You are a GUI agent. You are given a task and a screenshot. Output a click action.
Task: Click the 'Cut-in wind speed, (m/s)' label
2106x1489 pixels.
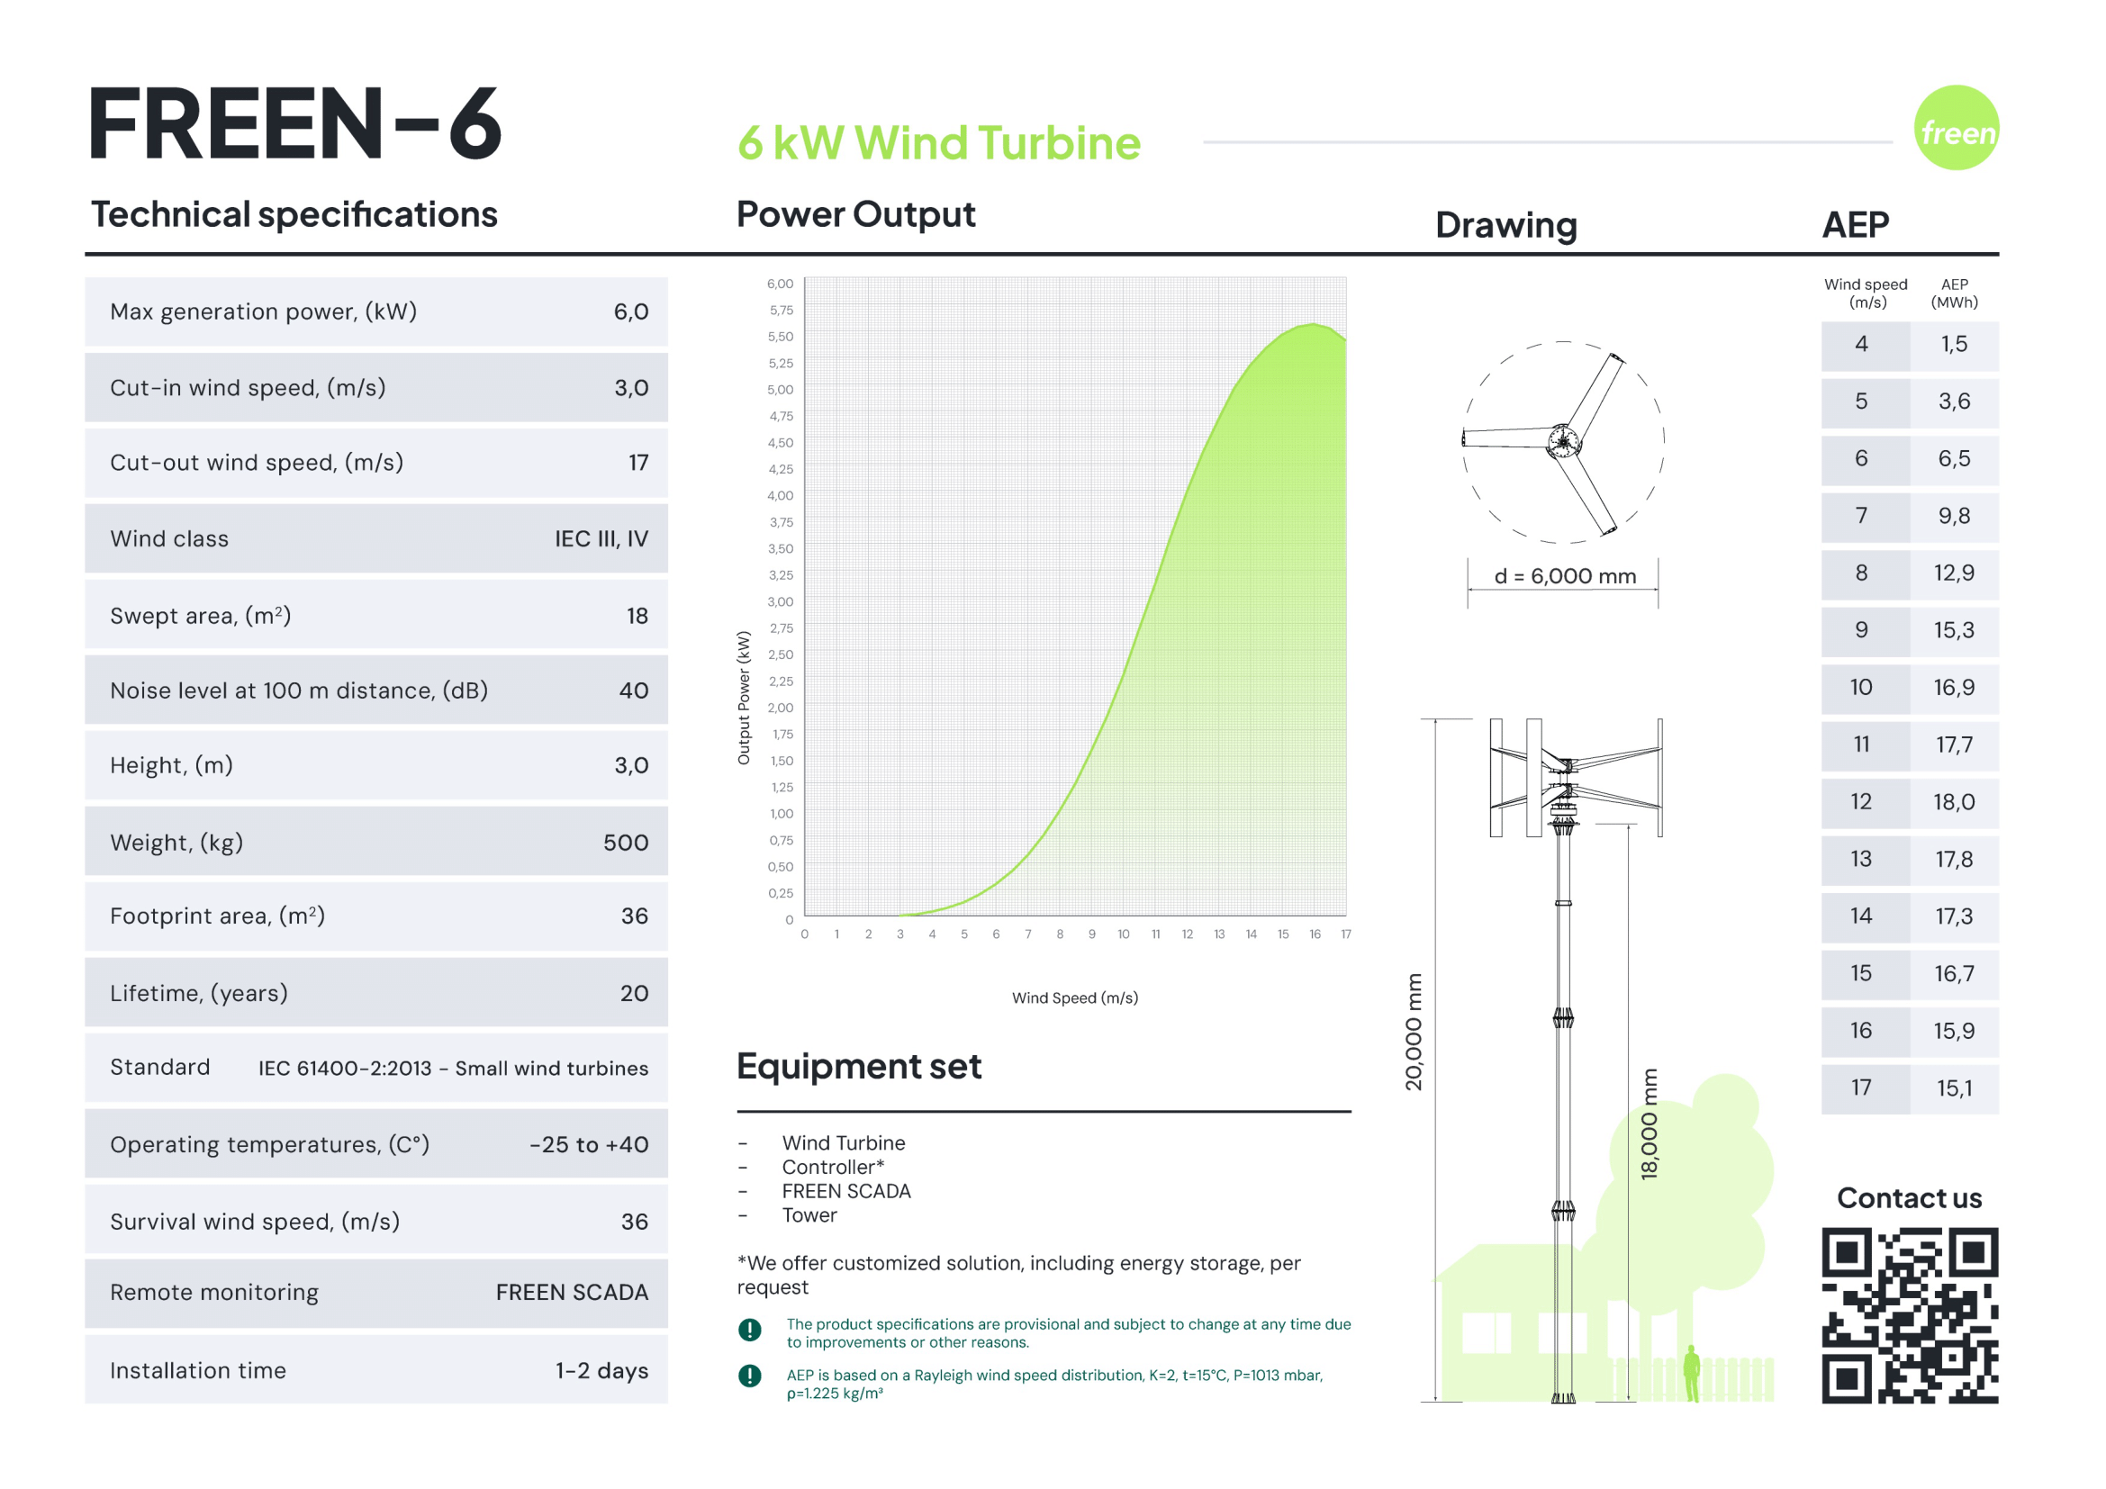(248, 388)
